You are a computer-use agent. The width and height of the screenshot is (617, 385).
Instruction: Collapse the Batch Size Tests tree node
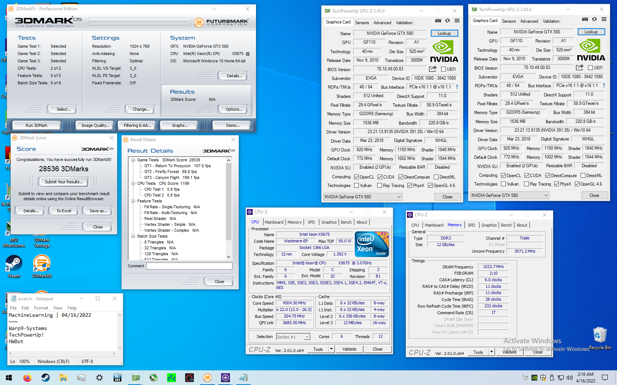[x=133, y=236]
